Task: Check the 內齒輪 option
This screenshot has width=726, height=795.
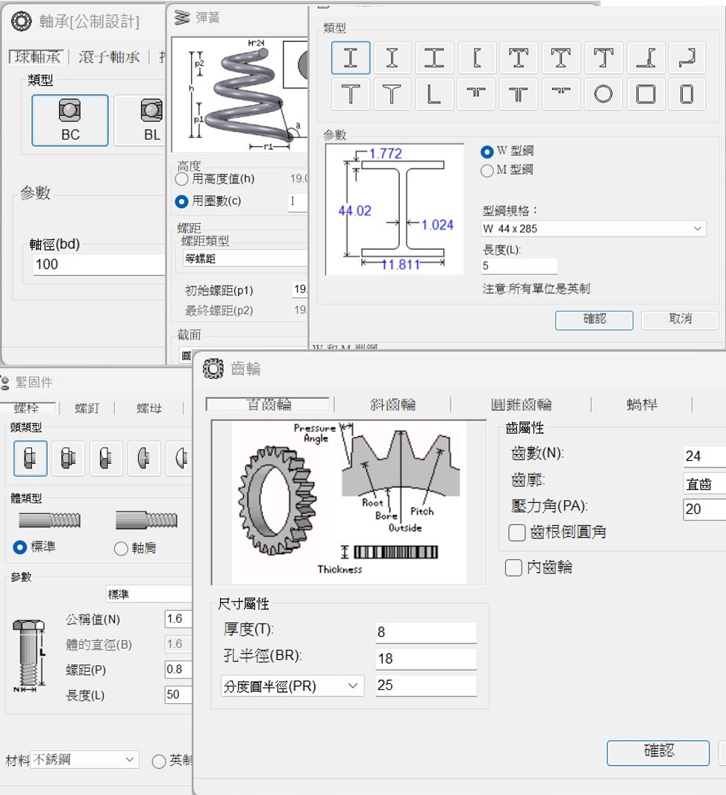Action: (513, 568)
